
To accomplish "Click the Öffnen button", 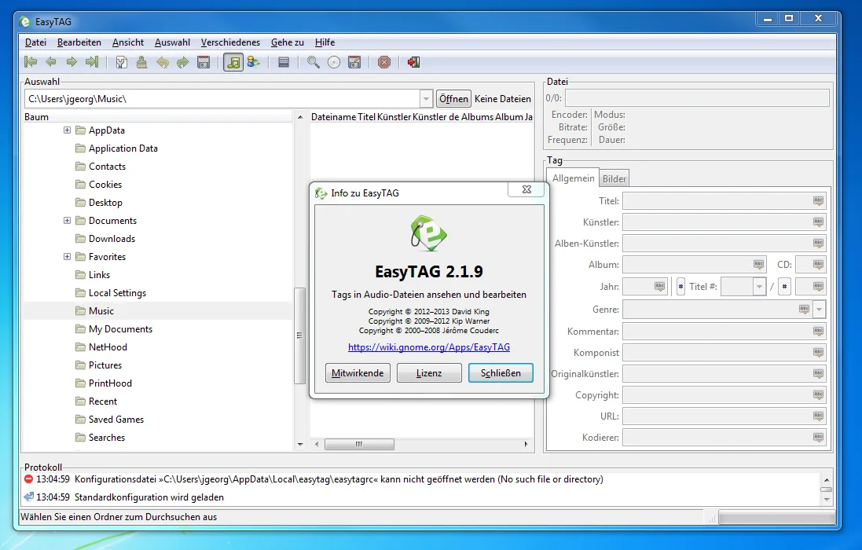I will 453,99.
